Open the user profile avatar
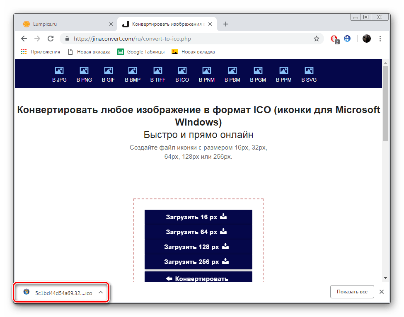 [367, 39]
